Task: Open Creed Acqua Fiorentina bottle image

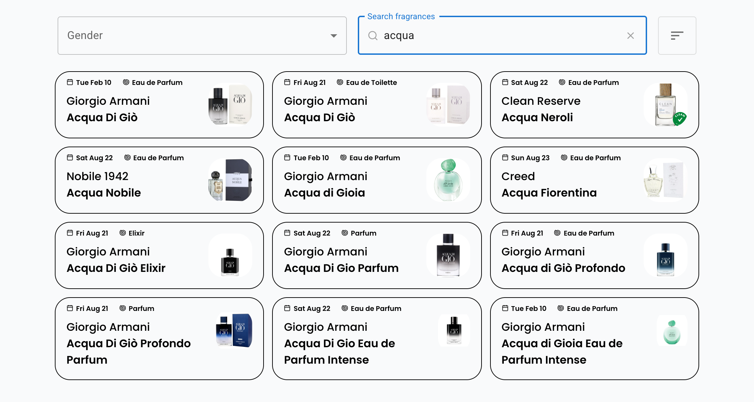Action: 666,180
